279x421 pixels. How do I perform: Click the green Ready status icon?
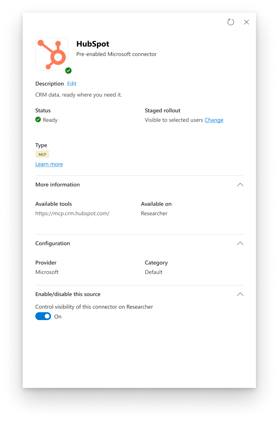(38, 119)
